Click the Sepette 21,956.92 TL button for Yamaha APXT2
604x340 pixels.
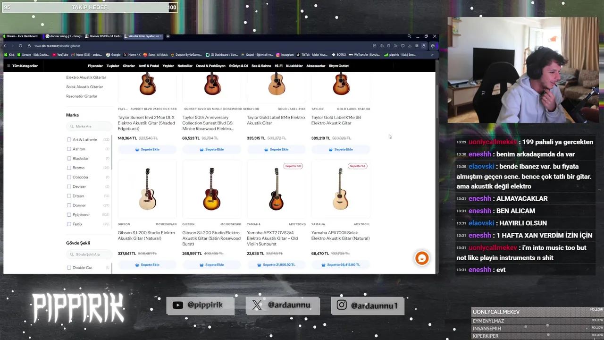276,265
